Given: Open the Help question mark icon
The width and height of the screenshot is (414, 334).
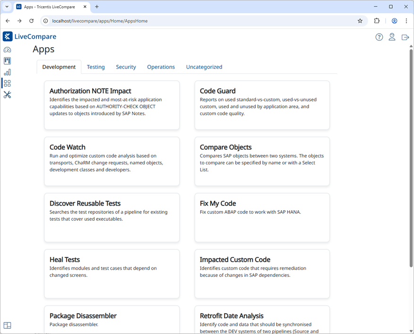Looking at the screenshot, I should pos(379,37).
